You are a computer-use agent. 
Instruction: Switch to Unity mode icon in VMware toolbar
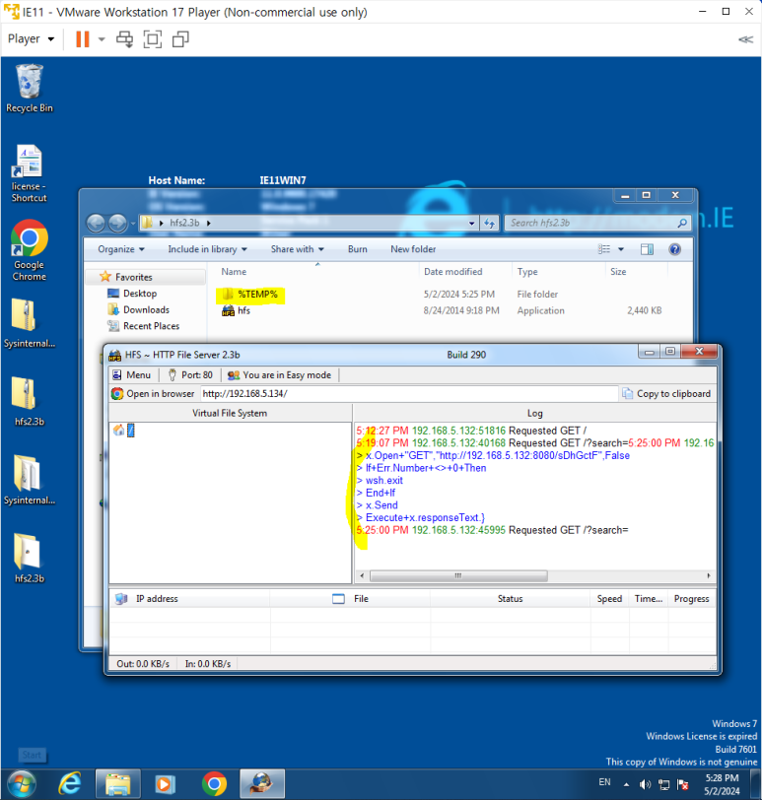(180, 38)
